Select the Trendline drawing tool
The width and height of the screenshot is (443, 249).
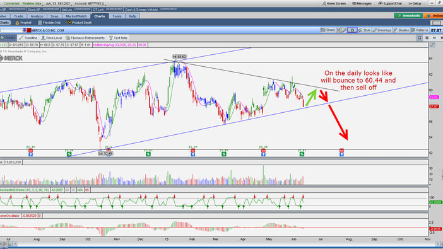(x=28, y=38)
